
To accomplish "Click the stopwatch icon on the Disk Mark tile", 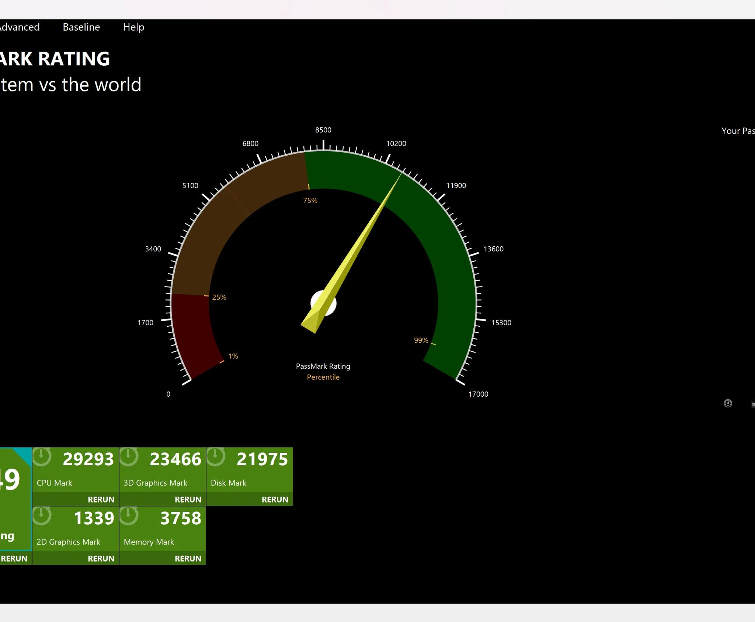I will pyautogui.click(x=216, y=457).
